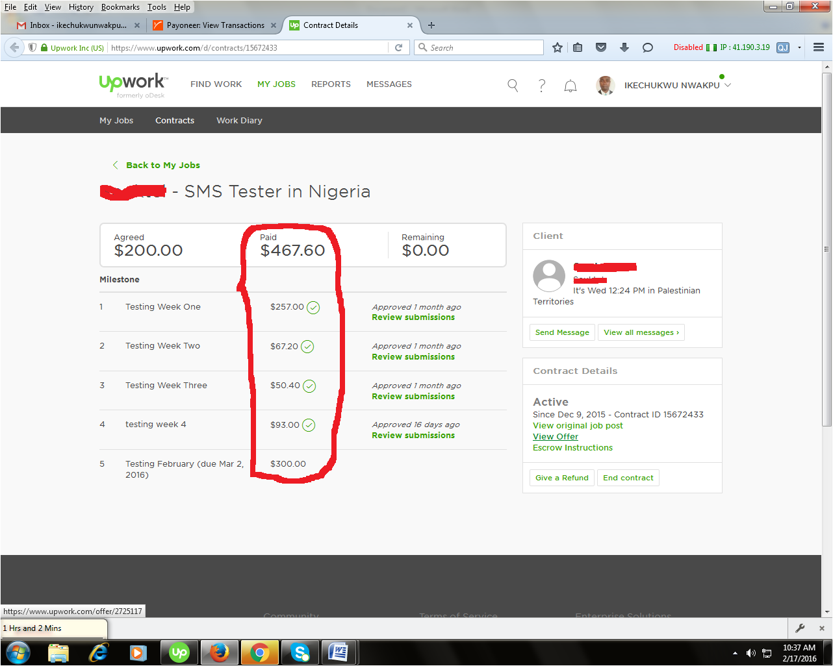The height and width of the screenshot is (666, 833).
Task: Open MESSAGES in navigation
Action: [x=389, y=84]
